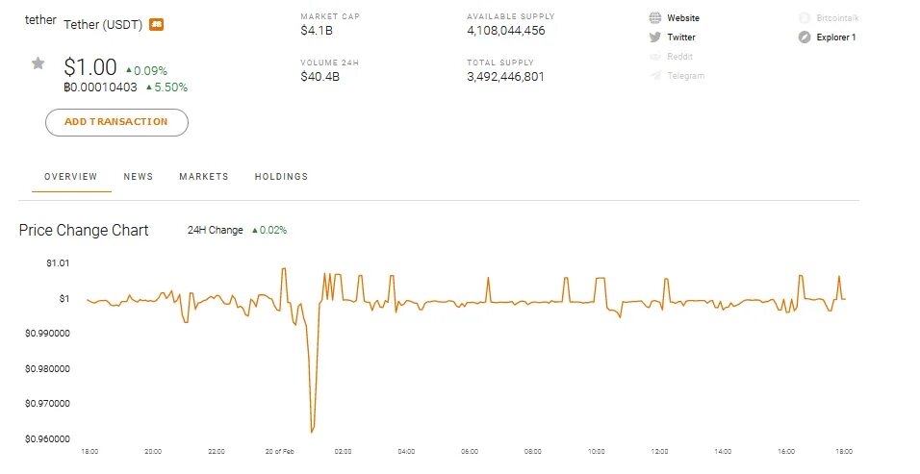Viewport: 920px width, 474px height.
Task: Click the chart's lowest price dip point
Action: tap(312, 432)
